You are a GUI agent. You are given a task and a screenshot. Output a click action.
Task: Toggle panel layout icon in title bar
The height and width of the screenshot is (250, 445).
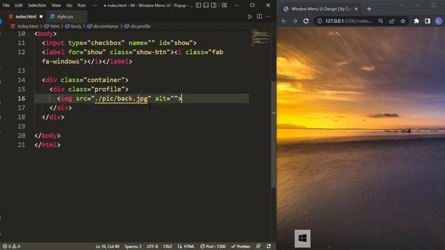pos(206,5)
